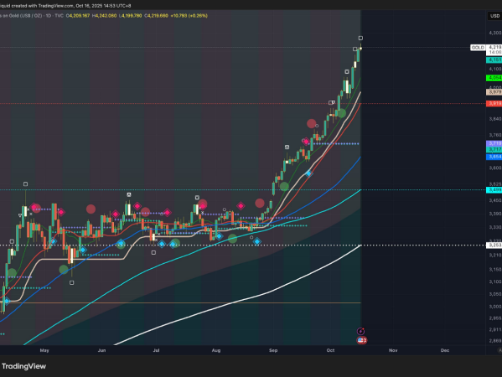Click the Close value C4,219.660
This screenshot has width=502, height=377.
156,16
